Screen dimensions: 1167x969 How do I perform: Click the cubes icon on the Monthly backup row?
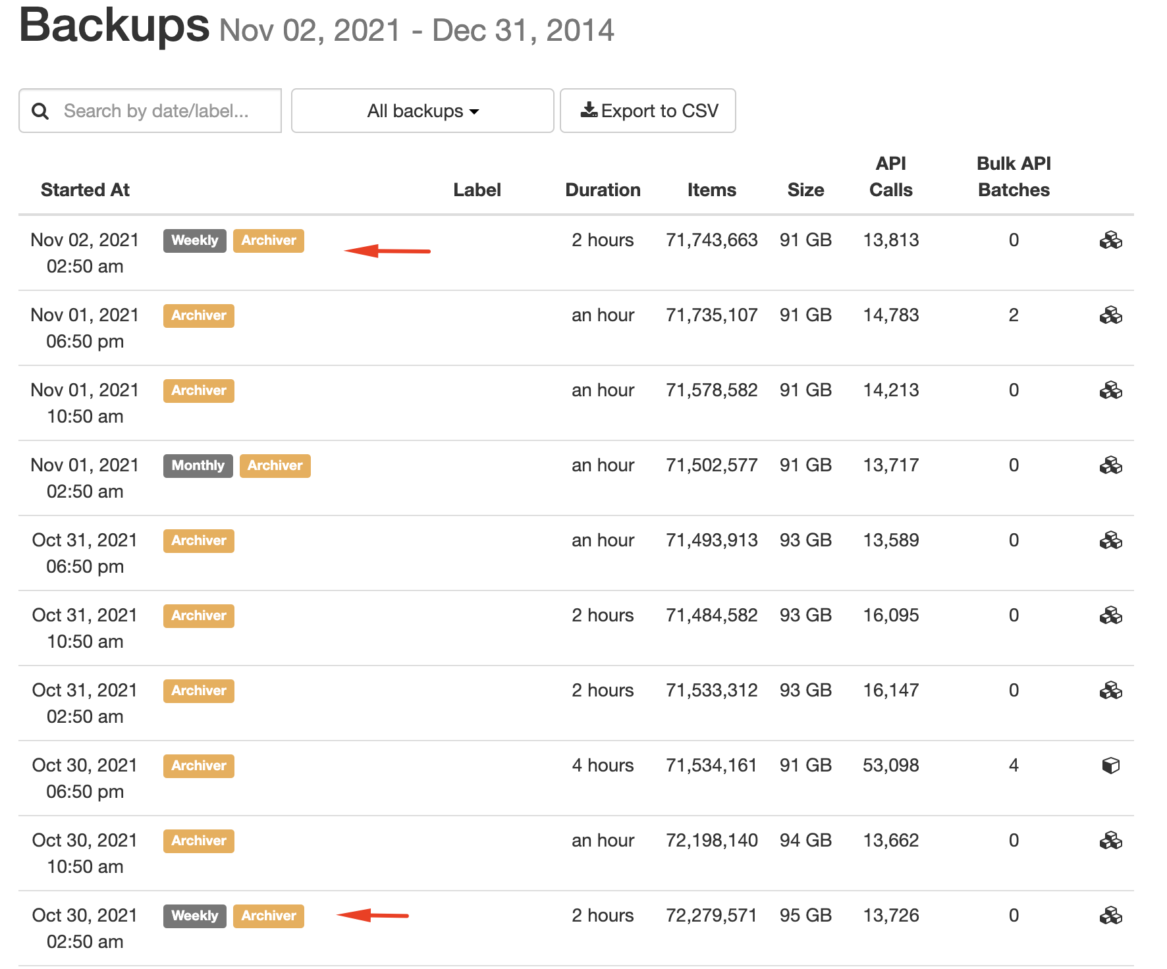(x=1111, y=465)
